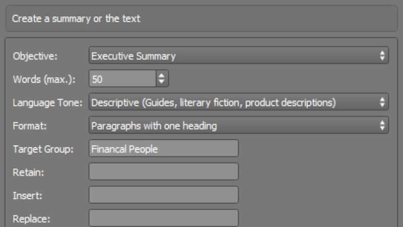Click the 'Create a summary or the text' header

point(76,19)
